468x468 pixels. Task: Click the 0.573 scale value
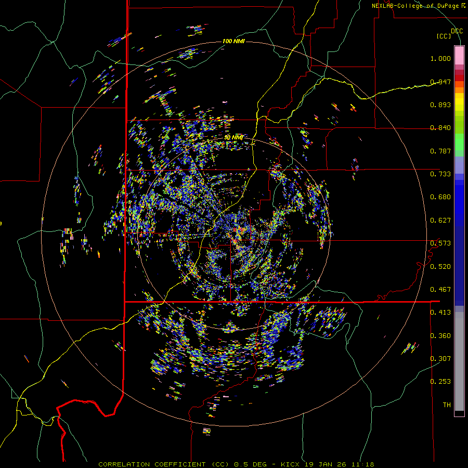click(x=440, y=243)
